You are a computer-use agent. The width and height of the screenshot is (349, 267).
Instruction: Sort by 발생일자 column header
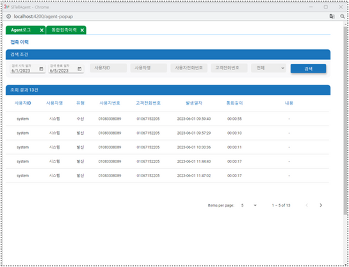pos(194,103)
